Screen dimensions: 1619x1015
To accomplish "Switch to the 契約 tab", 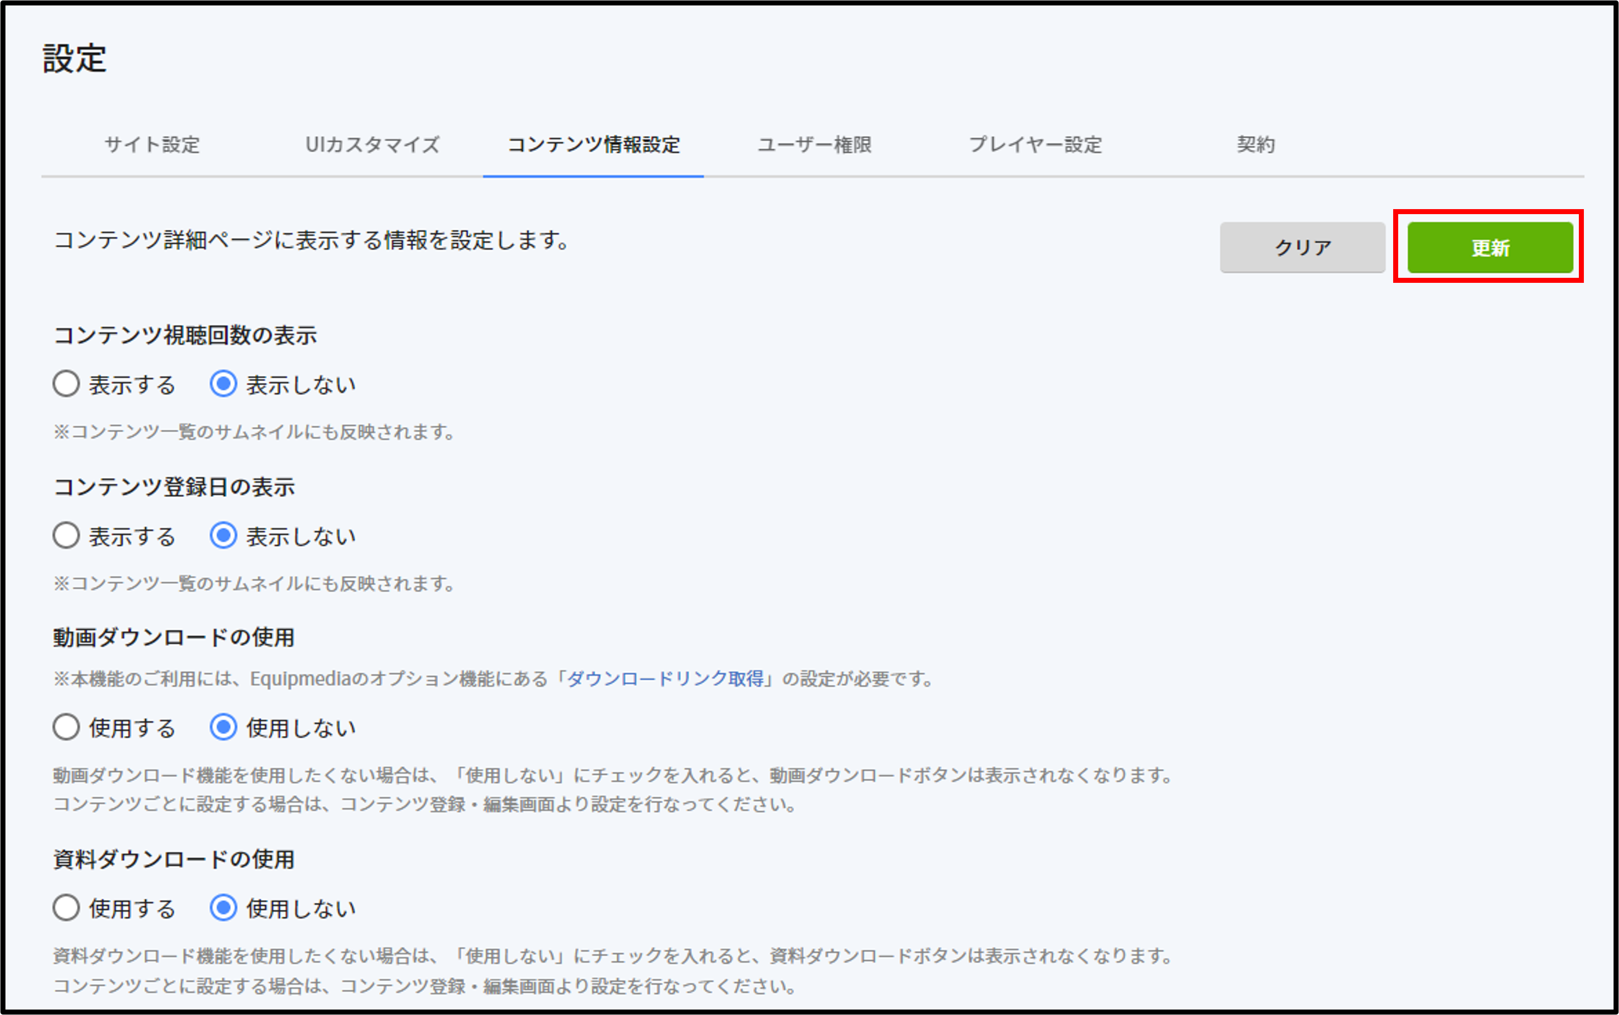I will (x=1256, y=144).
